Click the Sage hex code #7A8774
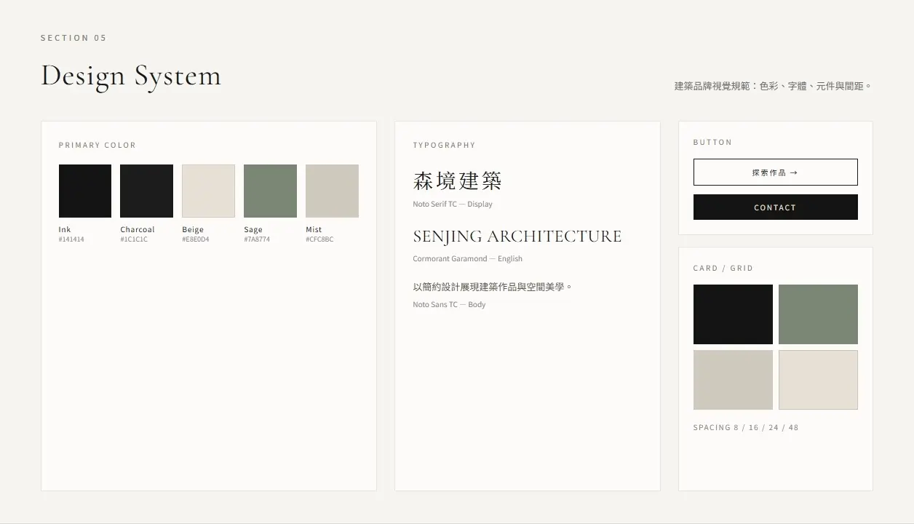 pos(257,239)
